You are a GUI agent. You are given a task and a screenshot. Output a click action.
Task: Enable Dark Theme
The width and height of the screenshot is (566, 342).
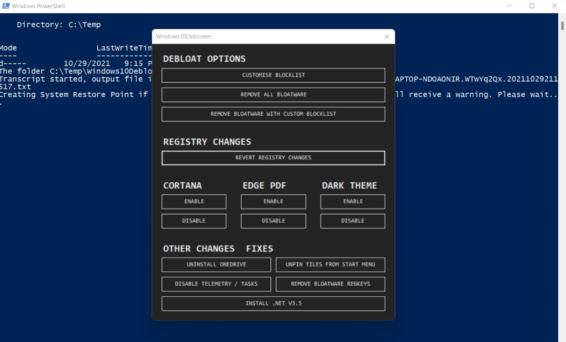coord(353,201)
